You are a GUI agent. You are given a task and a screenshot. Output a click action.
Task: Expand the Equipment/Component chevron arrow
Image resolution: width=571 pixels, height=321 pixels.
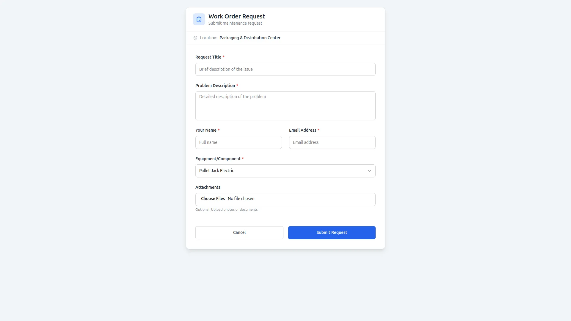[369, 171]
